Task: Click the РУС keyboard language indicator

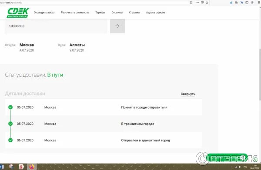Action: click(245, 167)
